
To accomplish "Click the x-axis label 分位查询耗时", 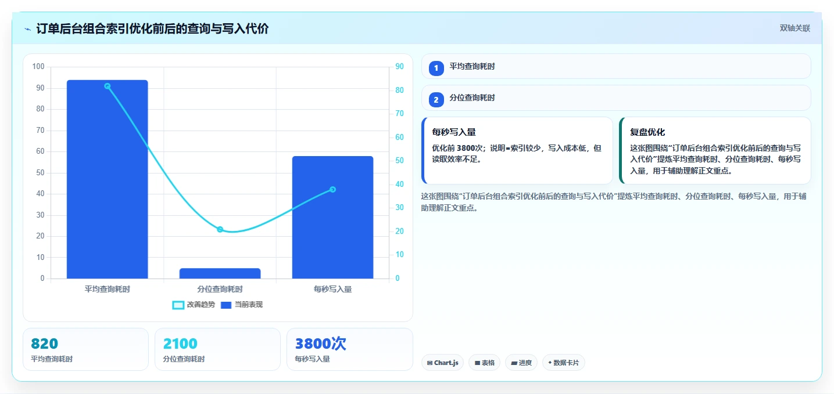I will tap(220, 289).
